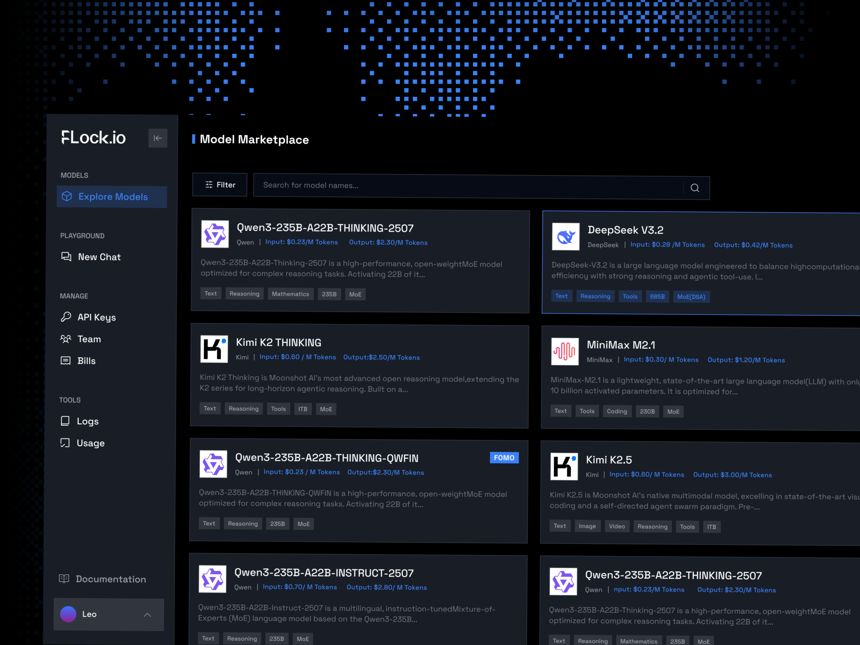Go to the Team page
This screenshot has width=860, height=645.
tap(81, 339)
